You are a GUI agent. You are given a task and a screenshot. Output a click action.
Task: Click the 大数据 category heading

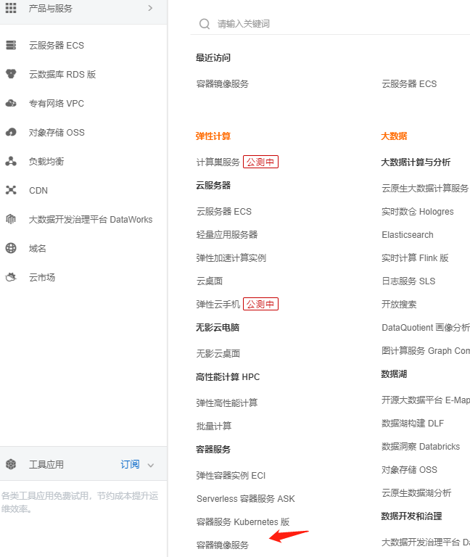coord(394,136)
